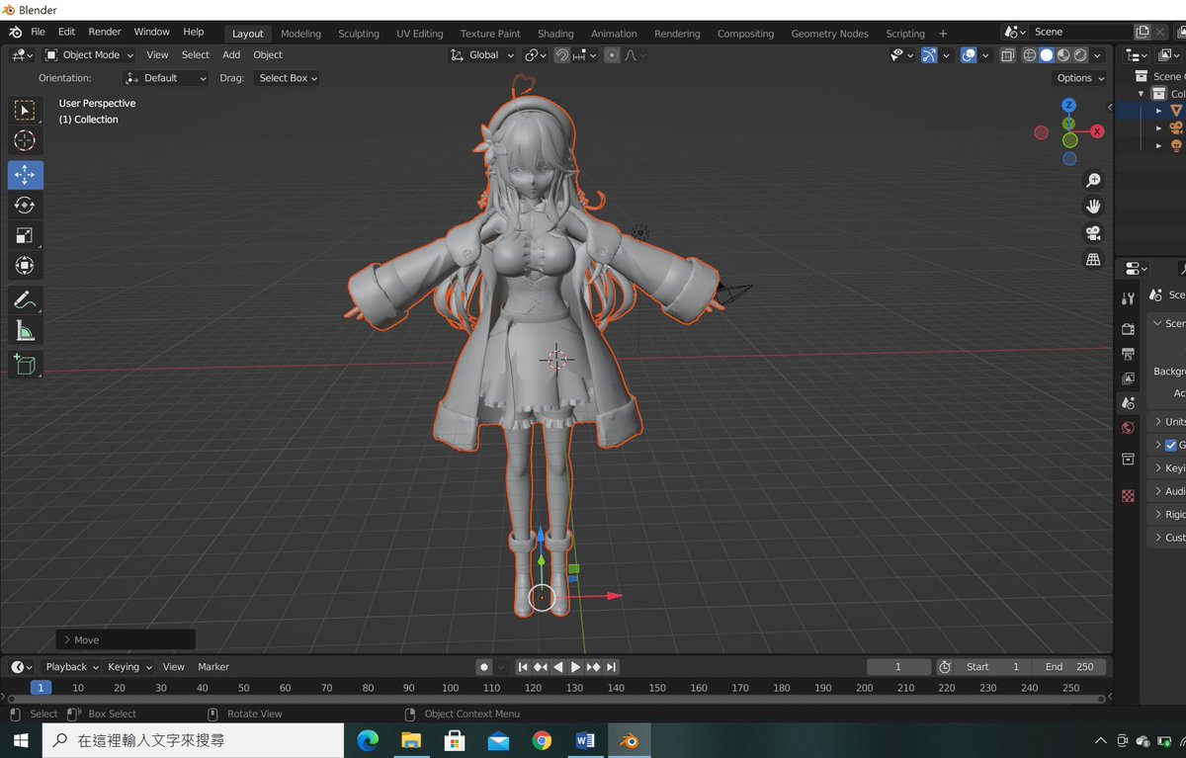Switch to rendered viewport shading
Viewport: 1186px width, 758px height.
tap(1080, 55)
